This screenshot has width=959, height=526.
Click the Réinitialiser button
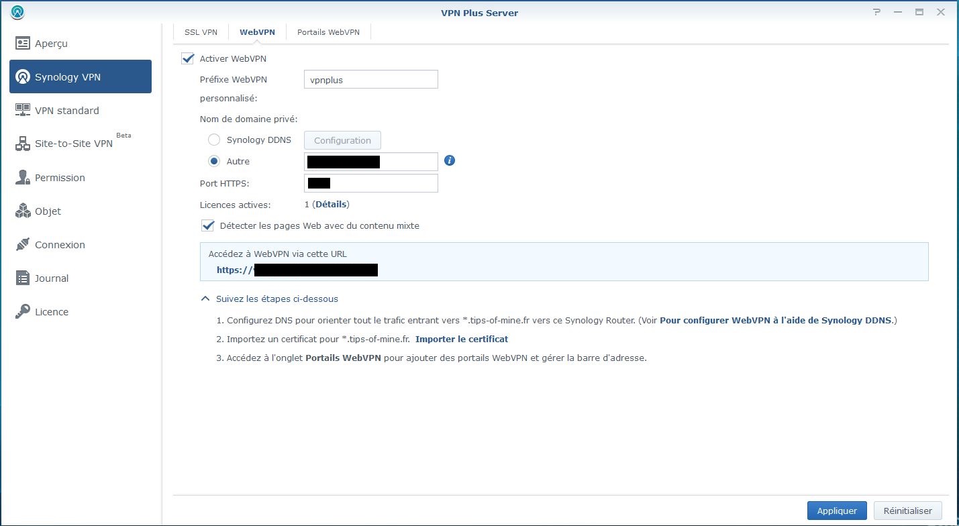[908, 511]
